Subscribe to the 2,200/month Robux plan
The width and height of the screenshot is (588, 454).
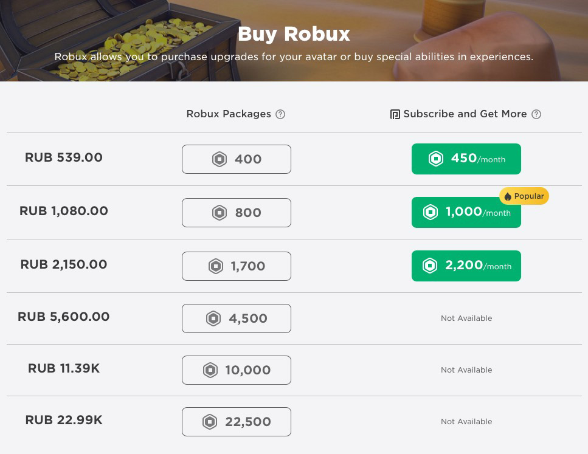tap(466, 266)
